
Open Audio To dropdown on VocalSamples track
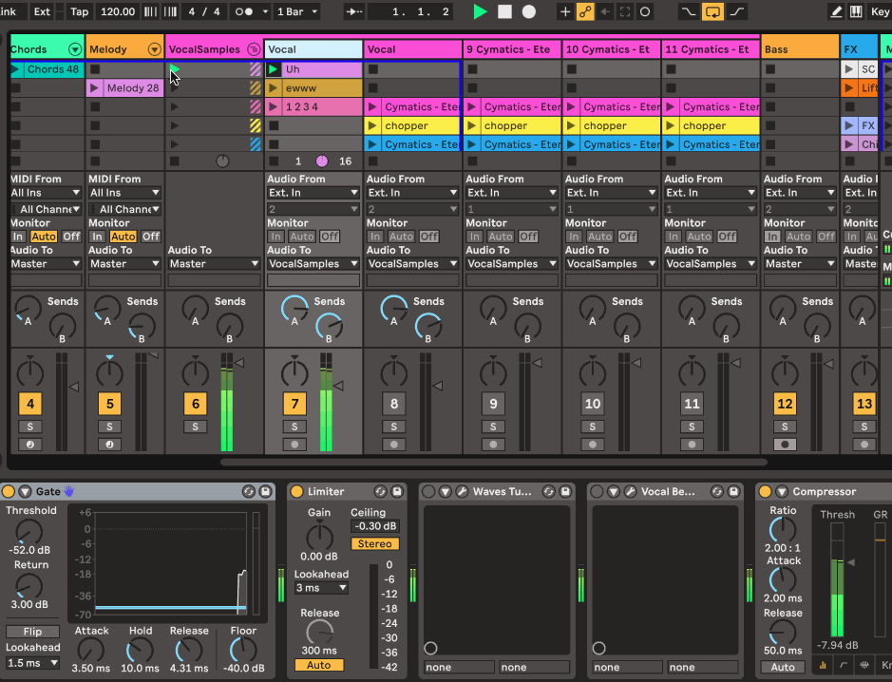(x=214, y=264)
